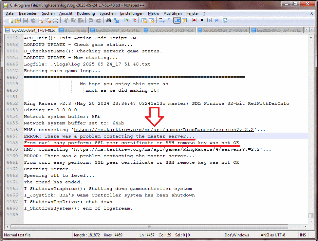
Task: Click the horizontal scrollbar thumb
Action: point(149,227)
